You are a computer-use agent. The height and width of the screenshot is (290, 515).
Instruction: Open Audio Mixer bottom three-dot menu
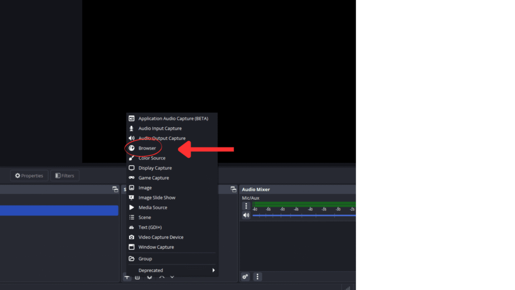tap(257, 276)
